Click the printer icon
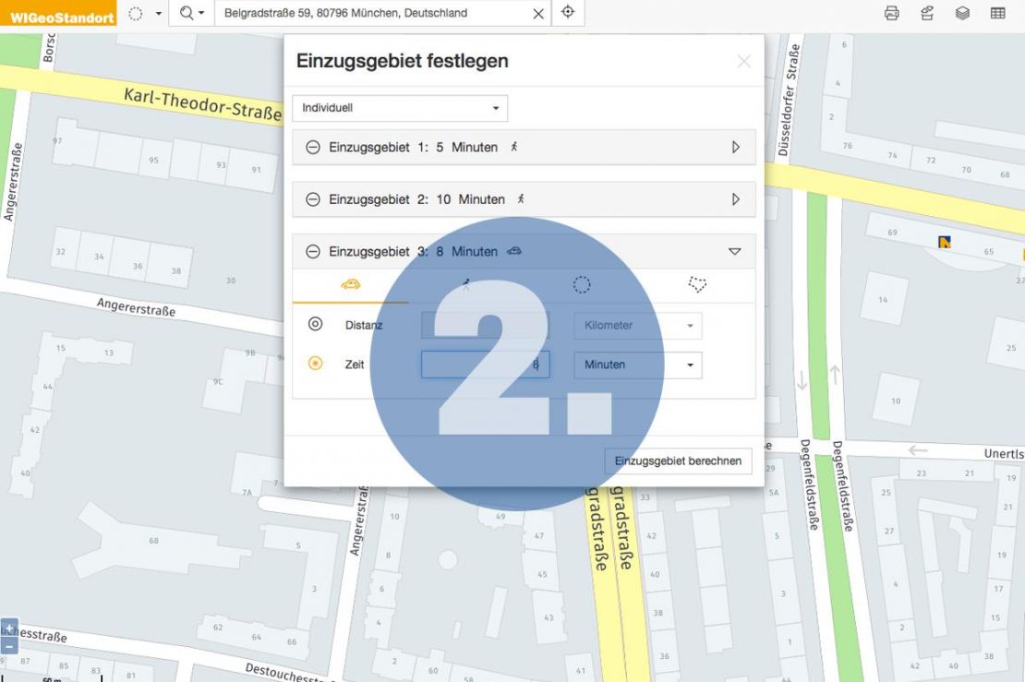 coord(892,13)
